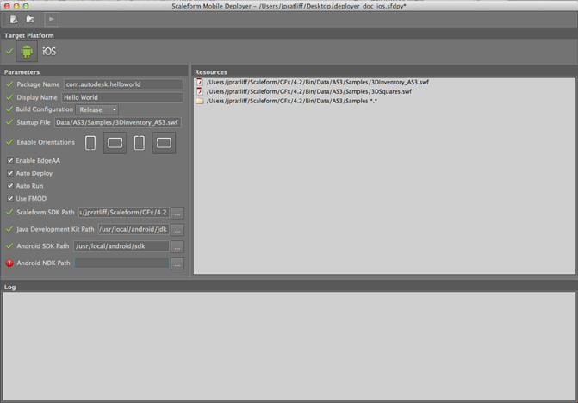Viewport: 578px width, 403px height.
Task: Toggle the first portrait orientation icon
Action: click(x=90, y=143)
